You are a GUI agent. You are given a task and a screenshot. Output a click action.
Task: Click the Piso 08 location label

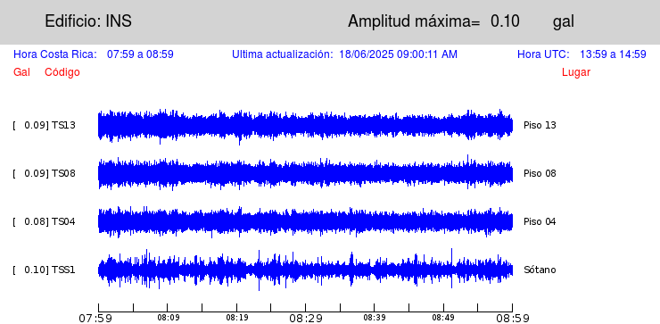click(540, 173)
